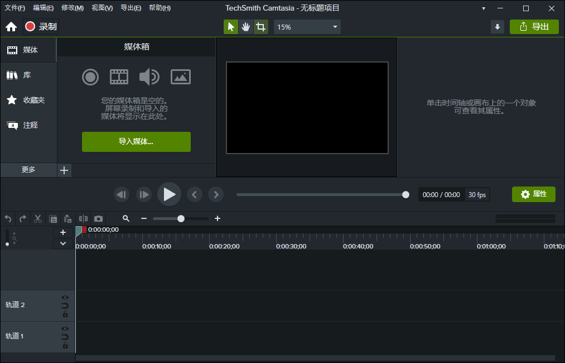The image size is (565, 363).
Task: Open the 修改(M) menu
Action: (73, 8)
